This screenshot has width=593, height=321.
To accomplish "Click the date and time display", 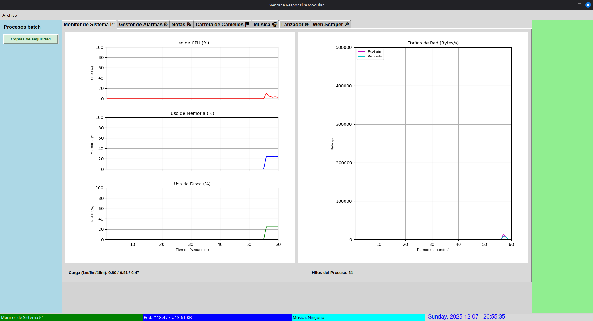I will click(x=466, y=317).
